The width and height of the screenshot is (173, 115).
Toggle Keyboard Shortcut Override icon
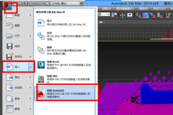130,15
